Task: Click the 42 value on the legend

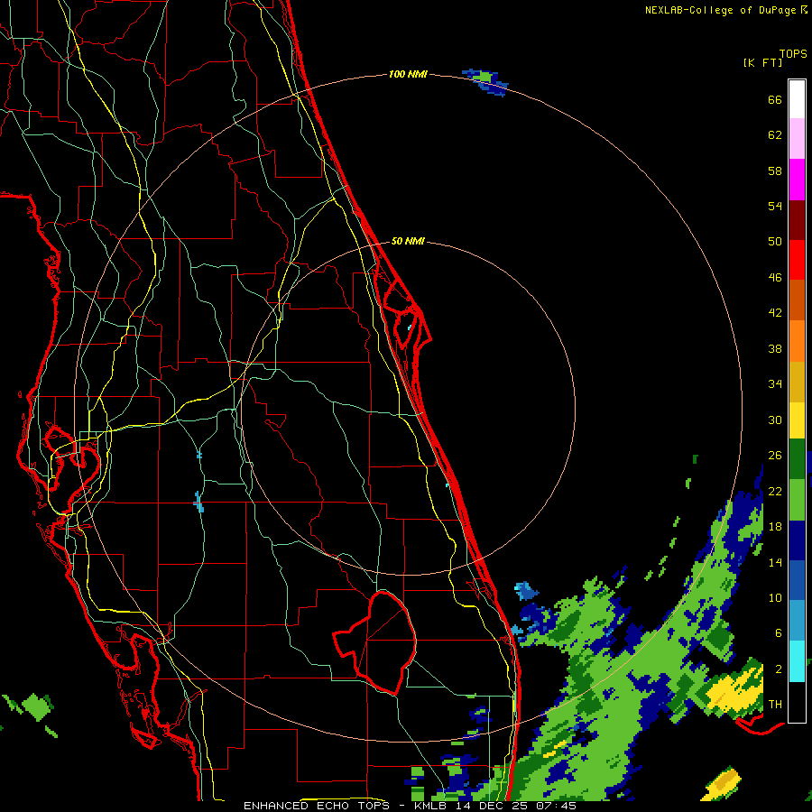Action: tap(775, 313)
